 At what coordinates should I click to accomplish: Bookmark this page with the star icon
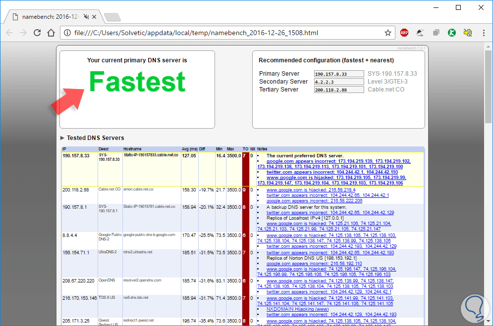coord(387,33)
